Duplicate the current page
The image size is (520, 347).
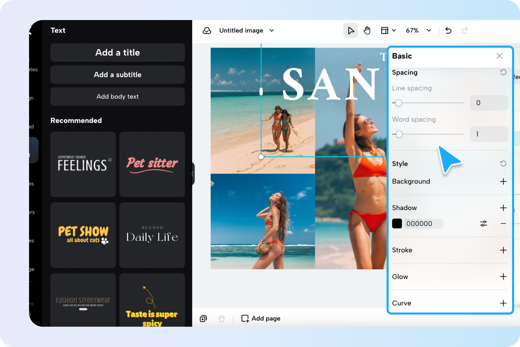(203, 318)
